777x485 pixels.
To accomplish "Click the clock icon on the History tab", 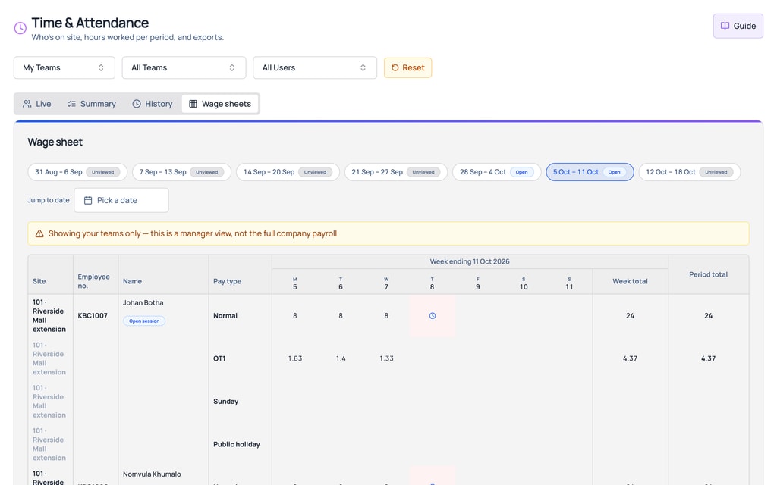I will (137, 104).
